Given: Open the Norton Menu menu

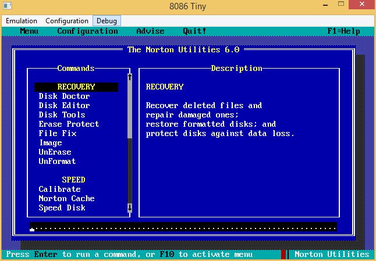Looking at the screenshot, I should click(29, 31).
